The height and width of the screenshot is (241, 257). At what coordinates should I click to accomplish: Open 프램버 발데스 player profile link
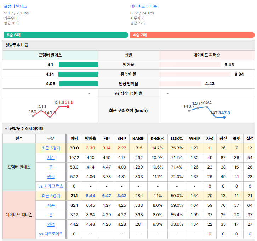click(16, 6)
